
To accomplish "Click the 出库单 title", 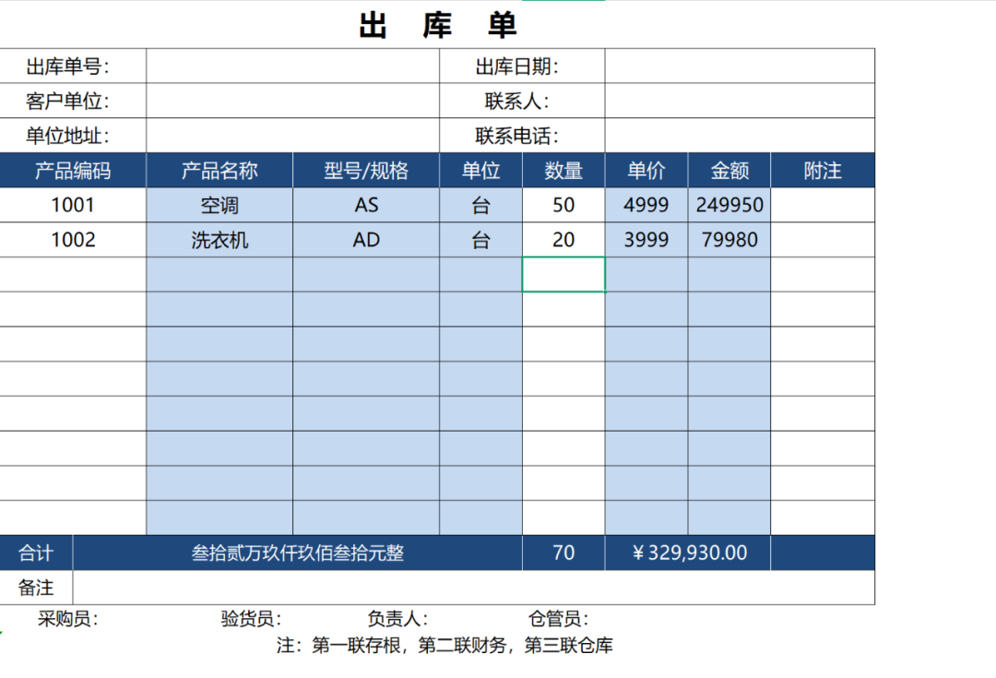I will (438, 26).
